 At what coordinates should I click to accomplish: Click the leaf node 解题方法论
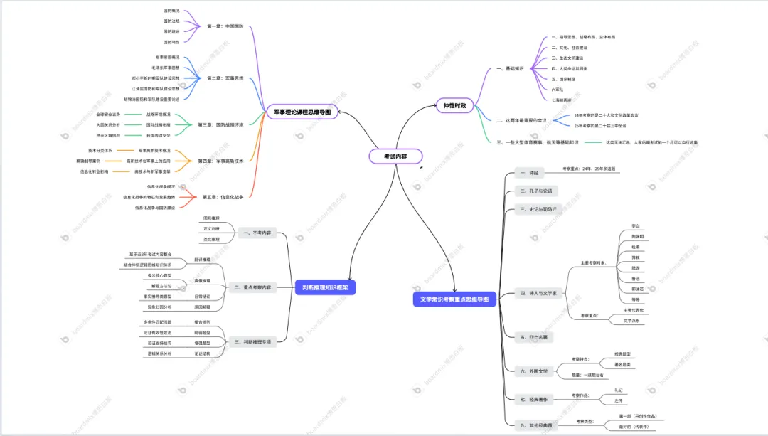tap(161, 286)
